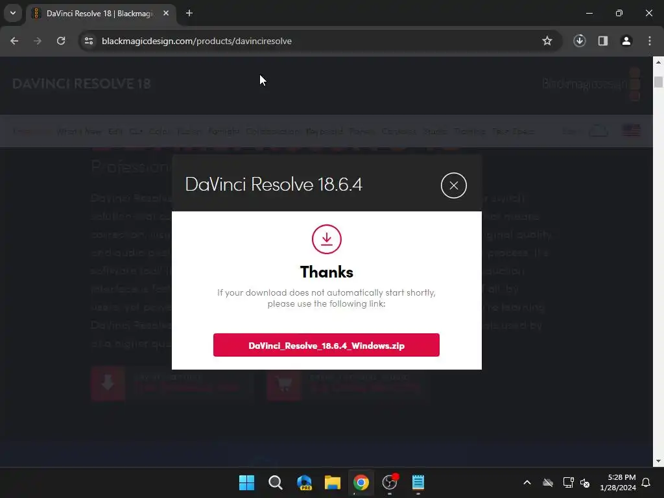The width and height of the screenshot is (664, 498).
Task: Open the clock and date panel
Action: pyautogui.click(x=618, y=482)
